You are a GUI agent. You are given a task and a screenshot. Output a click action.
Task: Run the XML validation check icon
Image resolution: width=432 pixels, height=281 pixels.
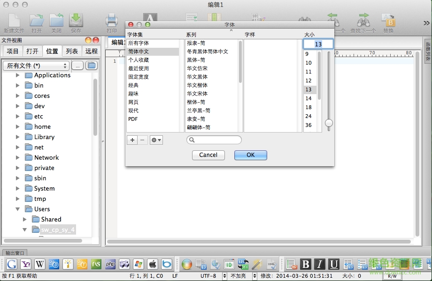[271, 264]
